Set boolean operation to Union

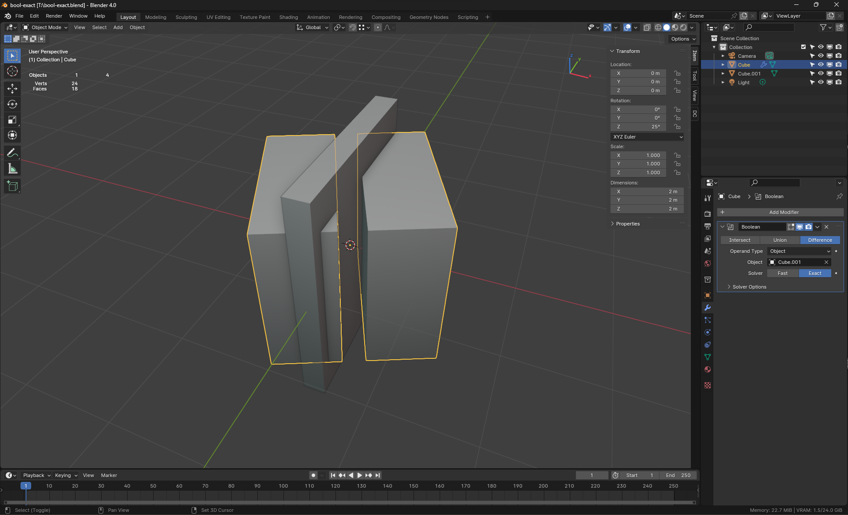pos(780,240)
